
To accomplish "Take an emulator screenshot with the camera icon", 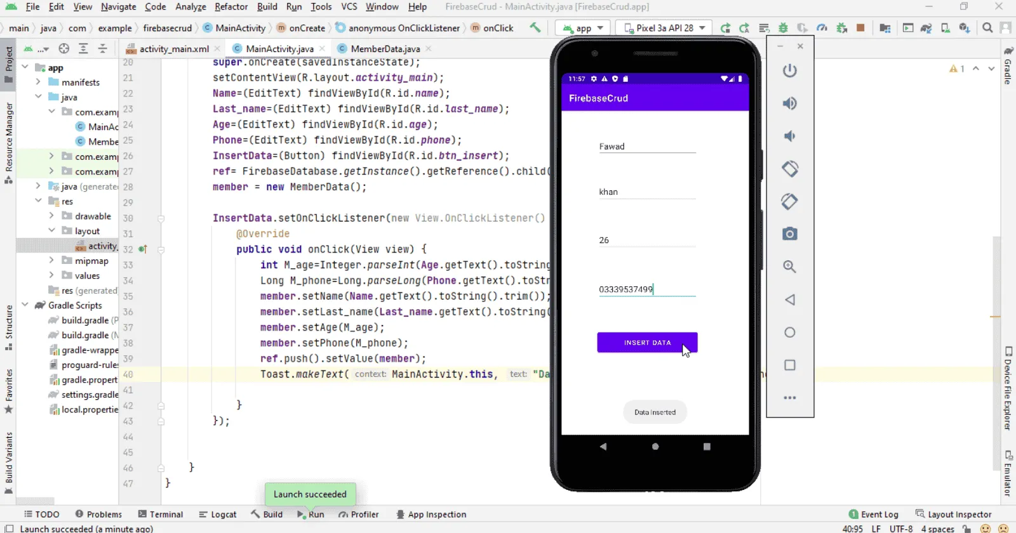I will pyautogui.click(x=790, y=234).
